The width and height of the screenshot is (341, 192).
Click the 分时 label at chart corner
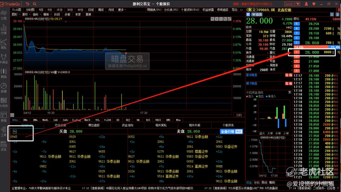click(x=239, y=115)
